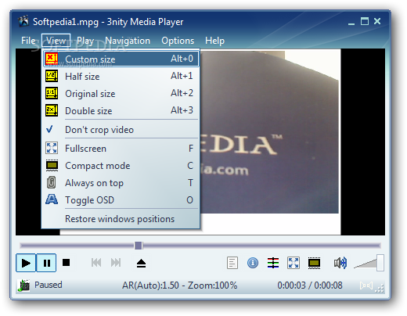Click the stereo speakers icon in status bar
This screenshot has width=407, height=316.
[366, 285]
